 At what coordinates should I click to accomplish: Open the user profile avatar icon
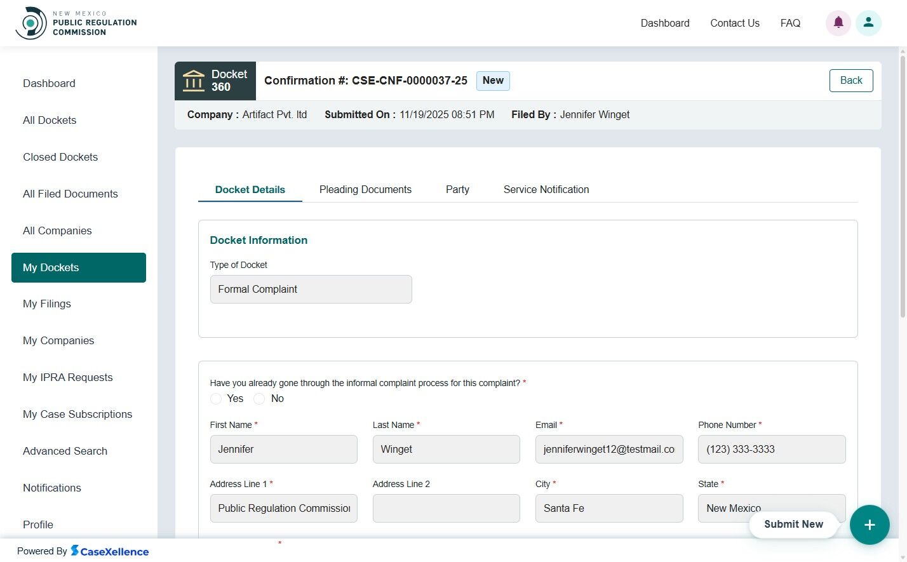click(868, 23)
